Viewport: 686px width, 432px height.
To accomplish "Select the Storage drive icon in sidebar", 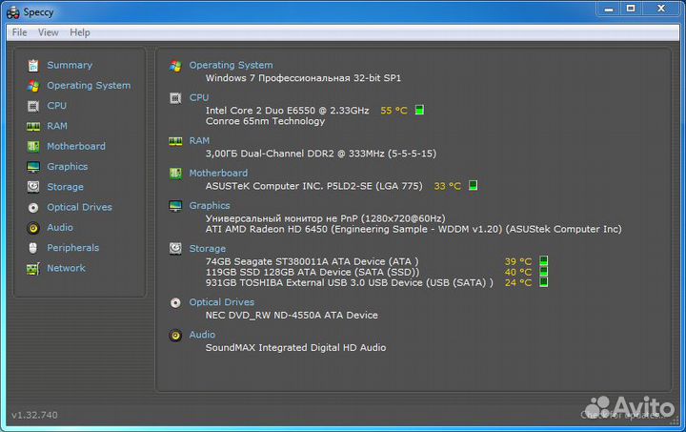I will [33, 187].
